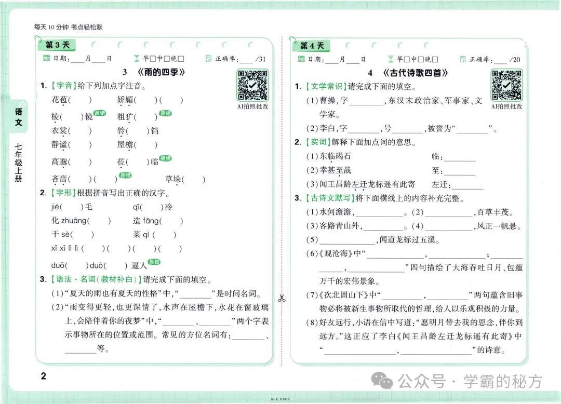Click the Day 3 accuracy blank before /31
The width and height of the screenshot is (561, 404).
[246, 59]
